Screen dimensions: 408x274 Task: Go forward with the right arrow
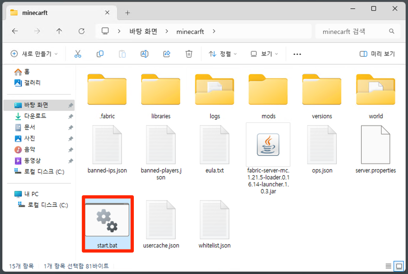click(37, 31)
